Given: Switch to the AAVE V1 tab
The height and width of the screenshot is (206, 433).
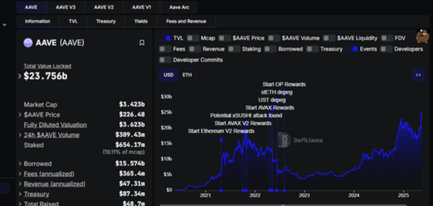Looking at the screenshot, I should tap(142, 8).
